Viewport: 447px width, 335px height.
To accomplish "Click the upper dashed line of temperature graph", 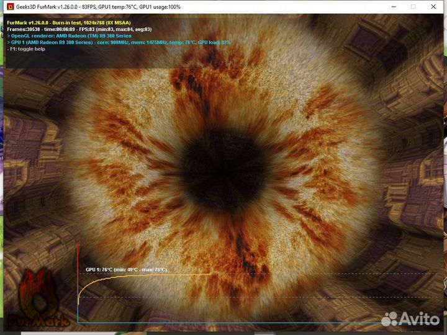I will point(310,274).
